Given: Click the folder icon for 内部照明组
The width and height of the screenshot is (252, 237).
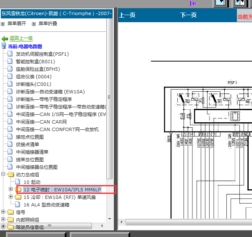Looking at the screenshot, I should [10, 219].
